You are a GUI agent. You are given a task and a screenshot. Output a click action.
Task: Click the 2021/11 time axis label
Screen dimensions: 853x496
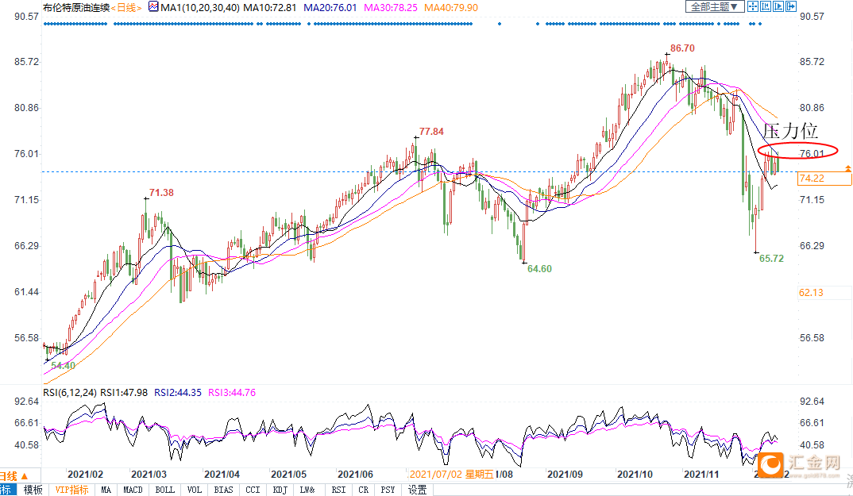[x=701, y=475]
